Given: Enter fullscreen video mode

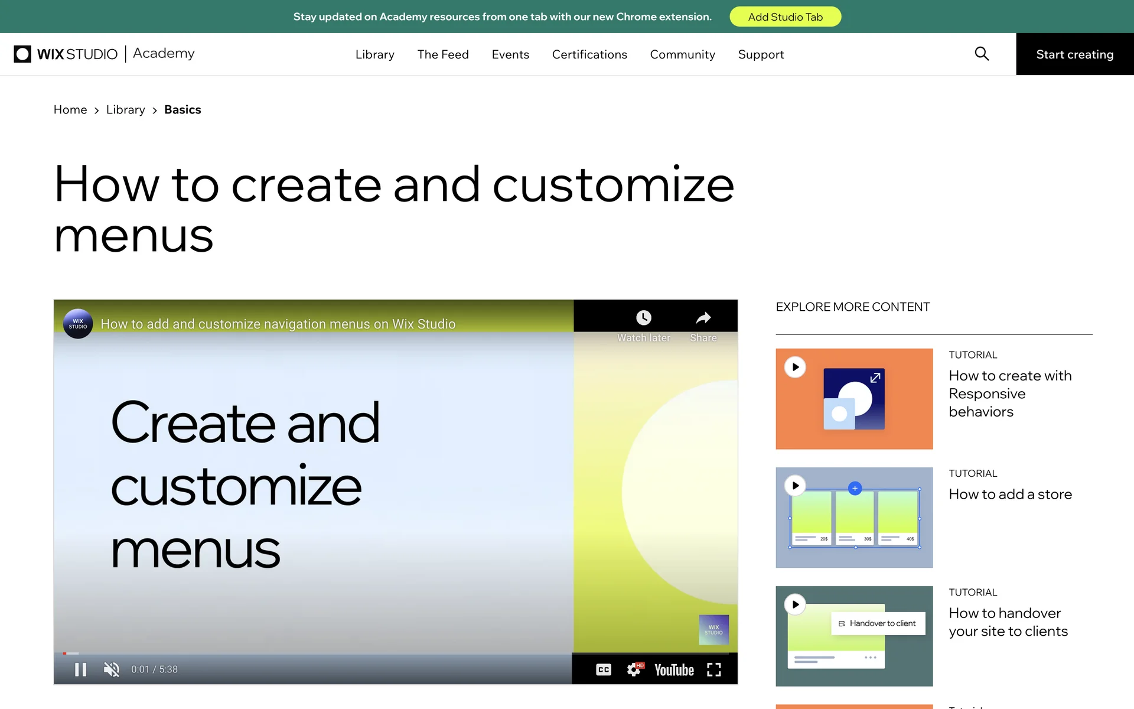Looking at the screenshot, I should (714, 669).
